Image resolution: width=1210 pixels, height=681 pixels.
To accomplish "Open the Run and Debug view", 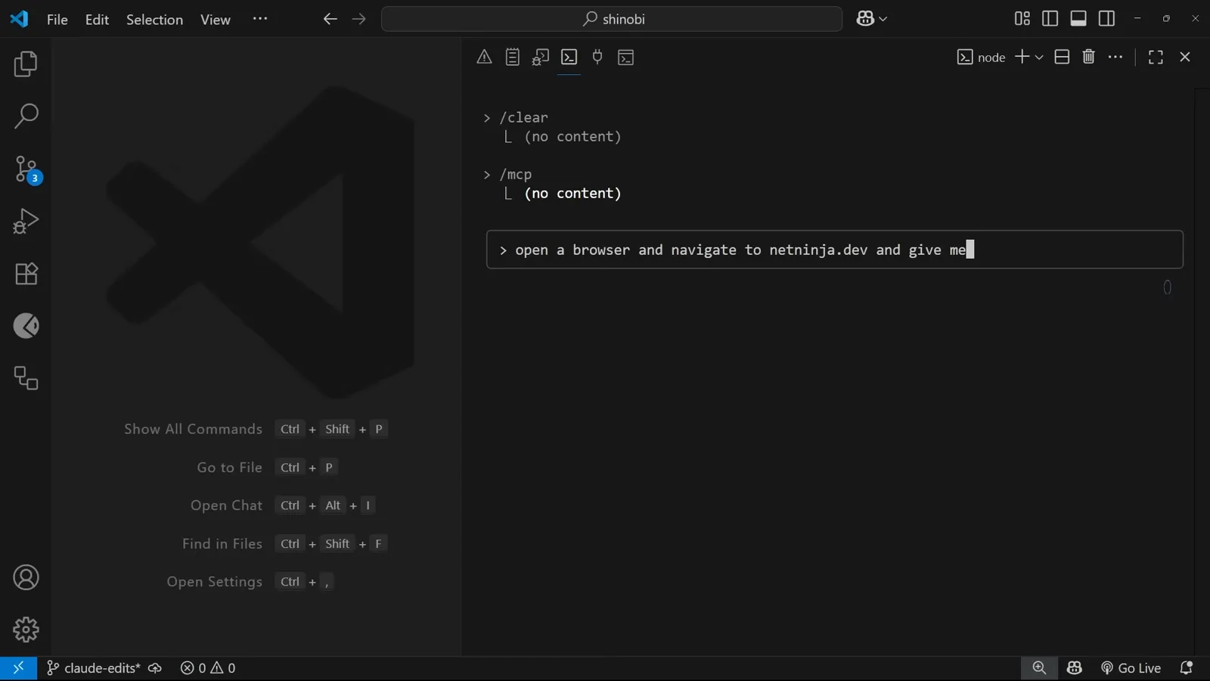I will 26,221.
